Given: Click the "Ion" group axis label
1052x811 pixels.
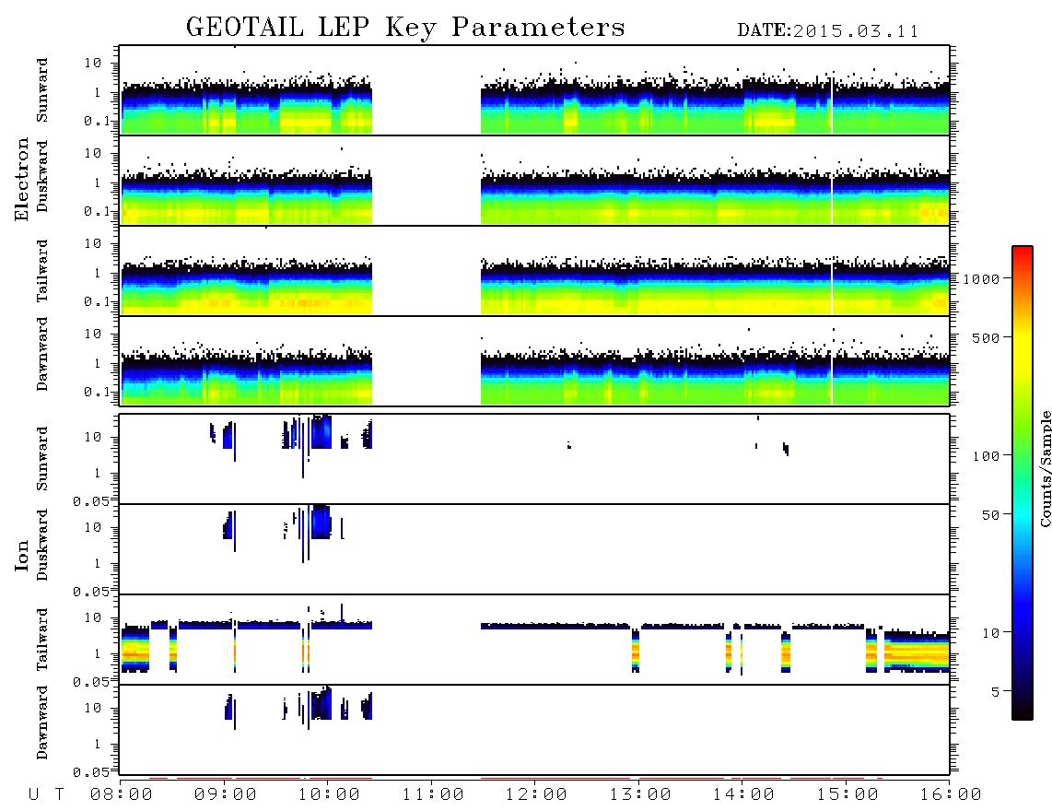Looking at the screenshot, I should (22, 556).
